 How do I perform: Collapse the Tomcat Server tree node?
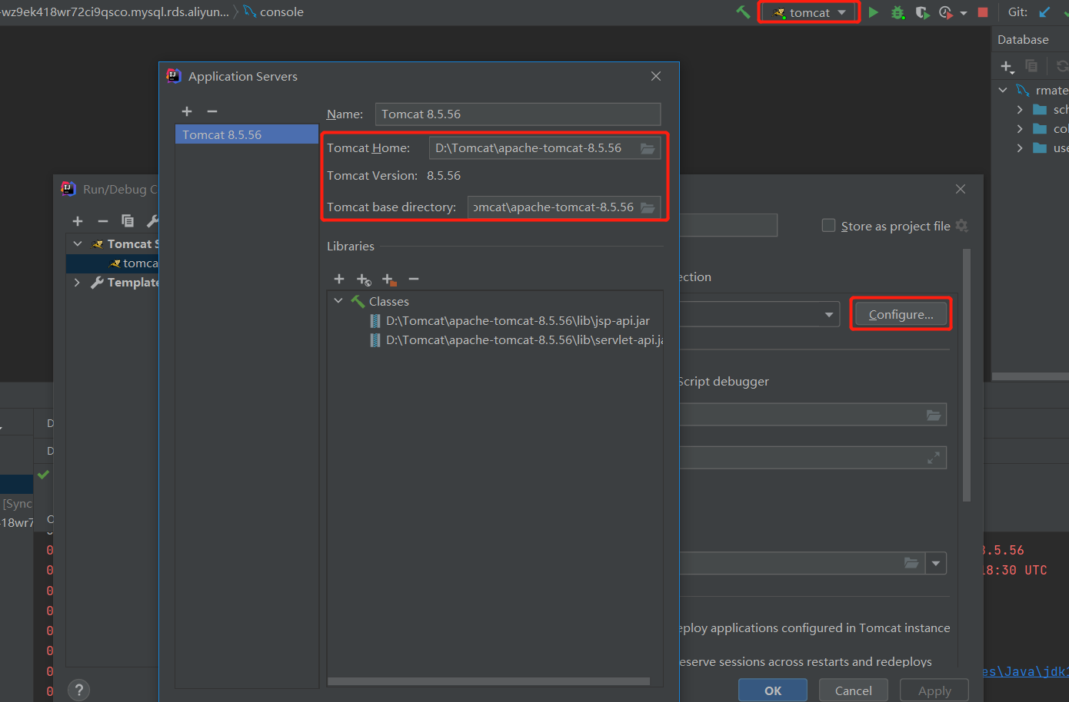pos(77,243)
